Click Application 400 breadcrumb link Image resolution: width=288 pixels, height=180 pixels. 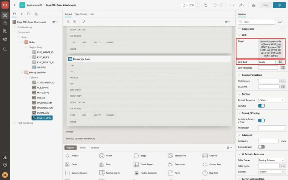click(34, 5)
